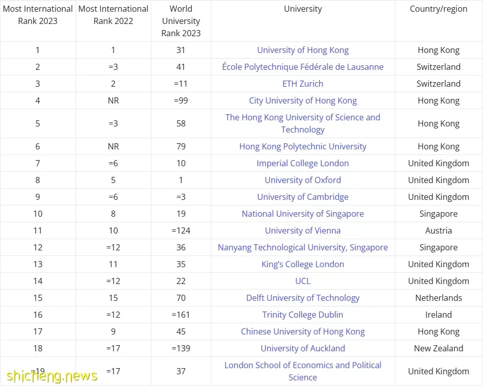This screenshot has width=483, height=386.
Task: Click the University of Cambridge link
Action: (x=303, y=197)
